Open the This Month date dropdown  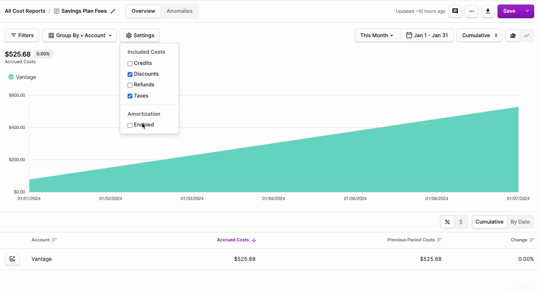[x=377, y=35]
